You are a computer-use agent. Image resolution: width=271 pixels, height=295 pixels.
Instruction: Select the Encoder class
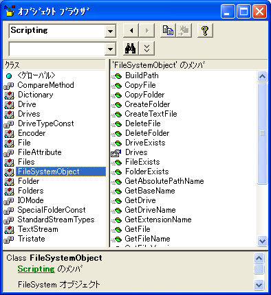coord(32,133)
